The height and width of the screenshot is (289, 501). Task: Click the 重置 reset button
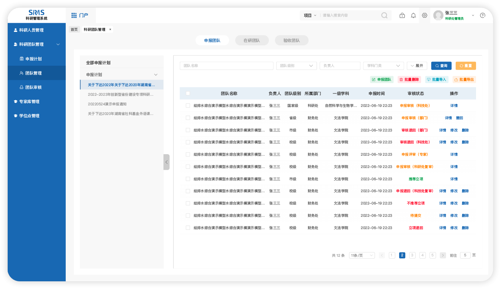point(466,66)
